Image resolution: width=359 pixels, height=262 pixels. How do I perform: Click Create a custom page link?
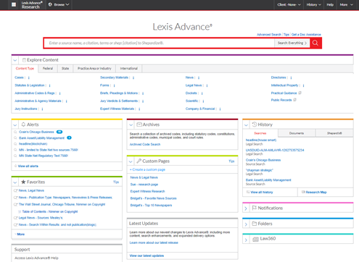click(147, 169)
